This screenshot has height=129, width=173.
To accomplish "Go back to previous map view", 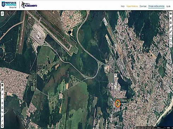I will [x=2, y=112].
